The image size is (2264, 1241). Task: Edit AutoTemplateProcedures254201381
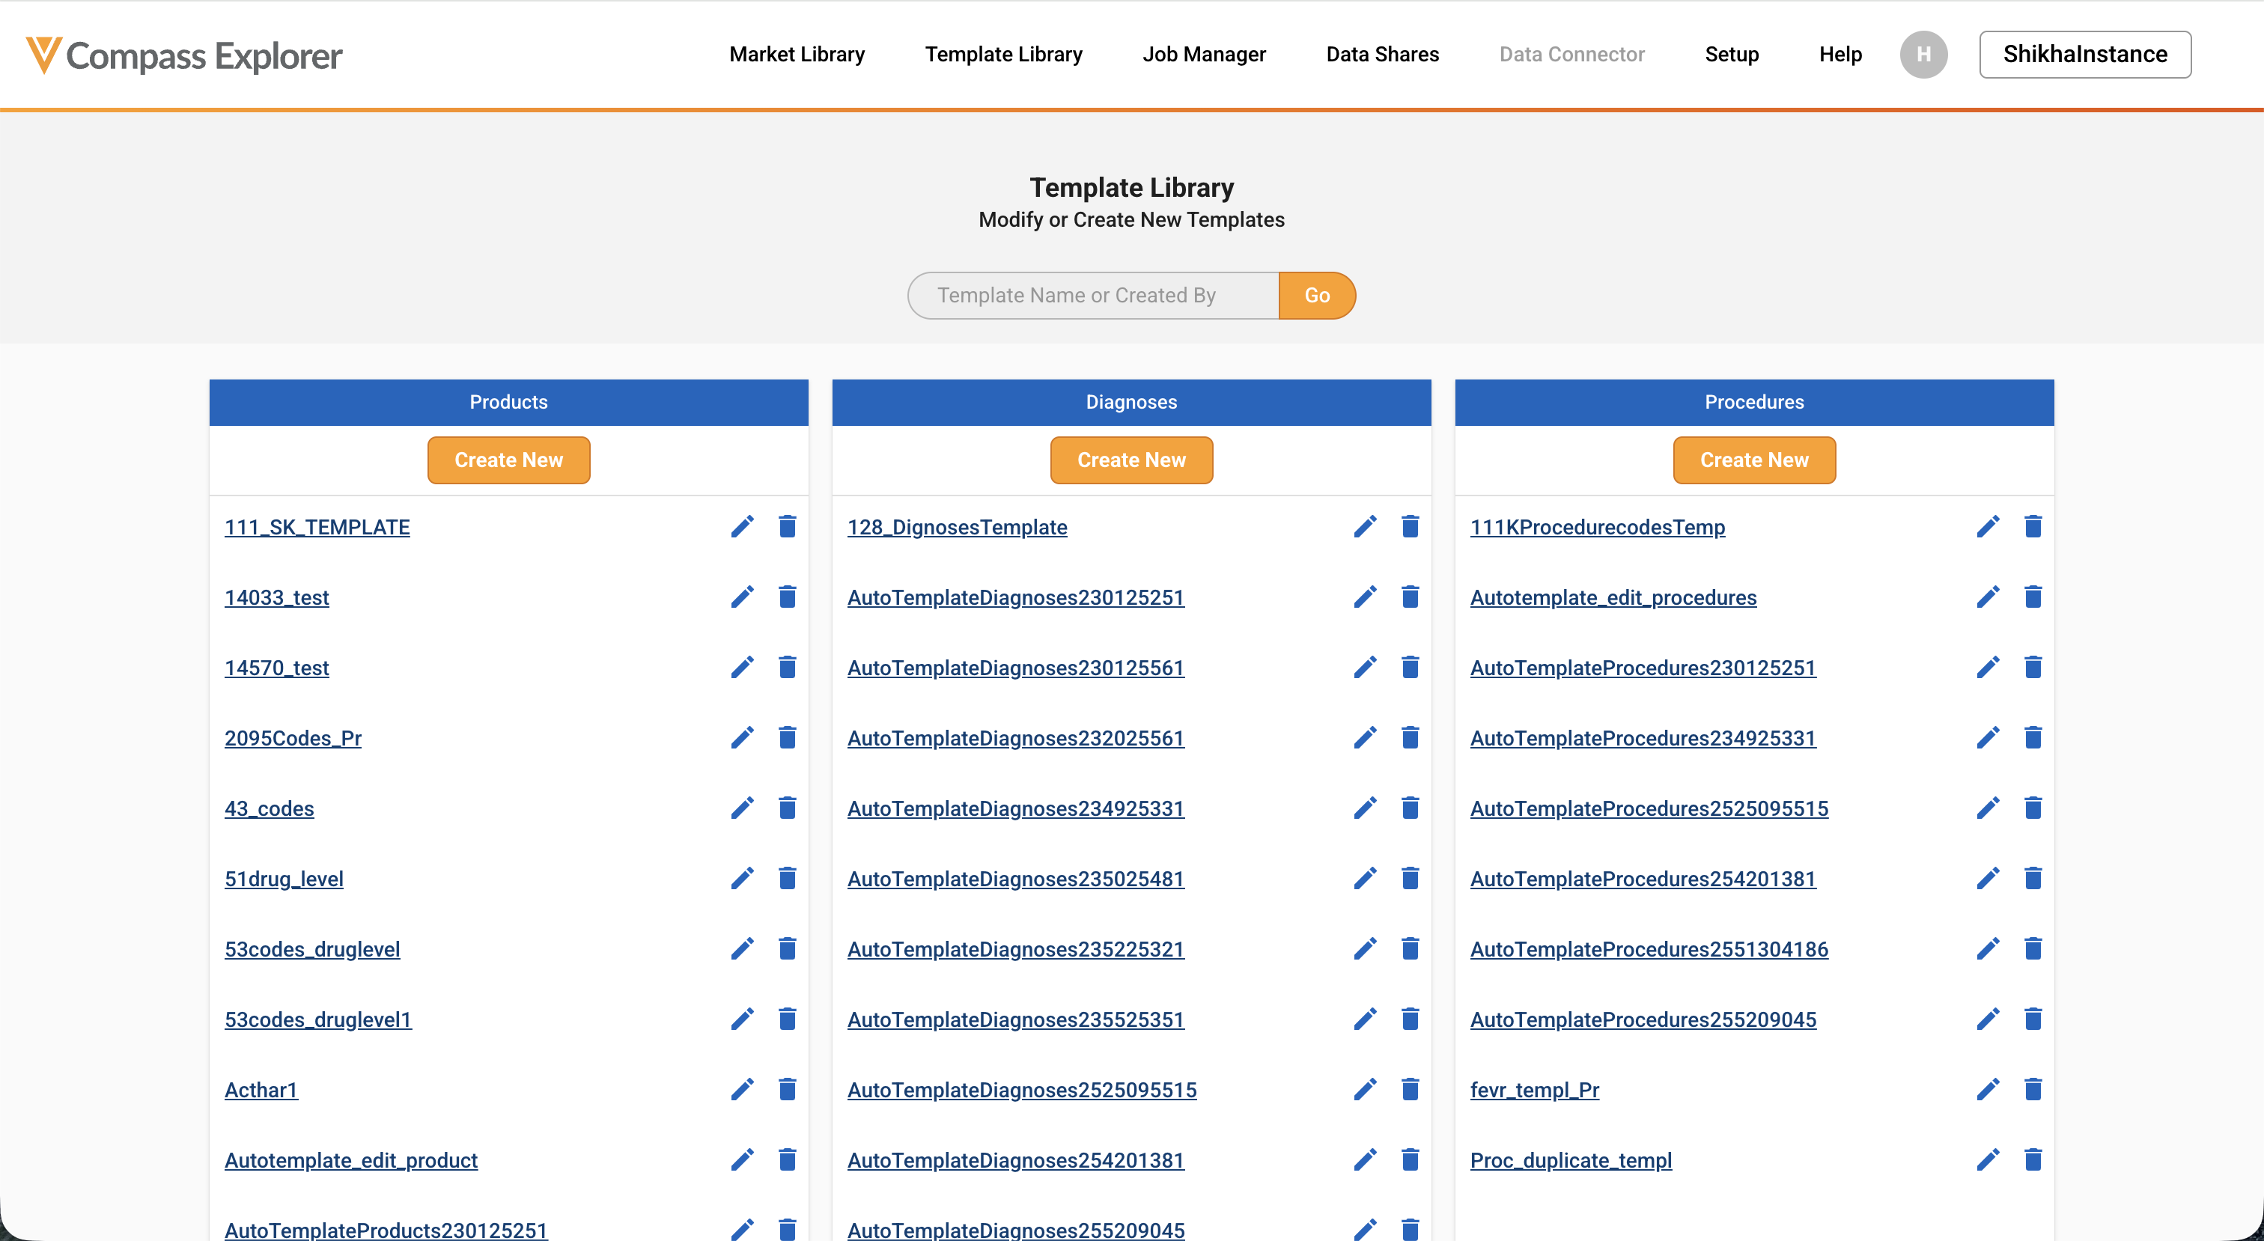pos(1988,878)
